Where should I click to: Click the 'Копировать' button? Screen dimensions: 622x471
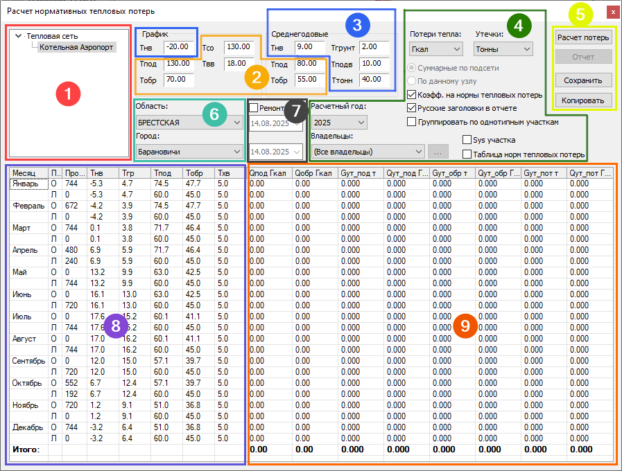tap(583, 100)
